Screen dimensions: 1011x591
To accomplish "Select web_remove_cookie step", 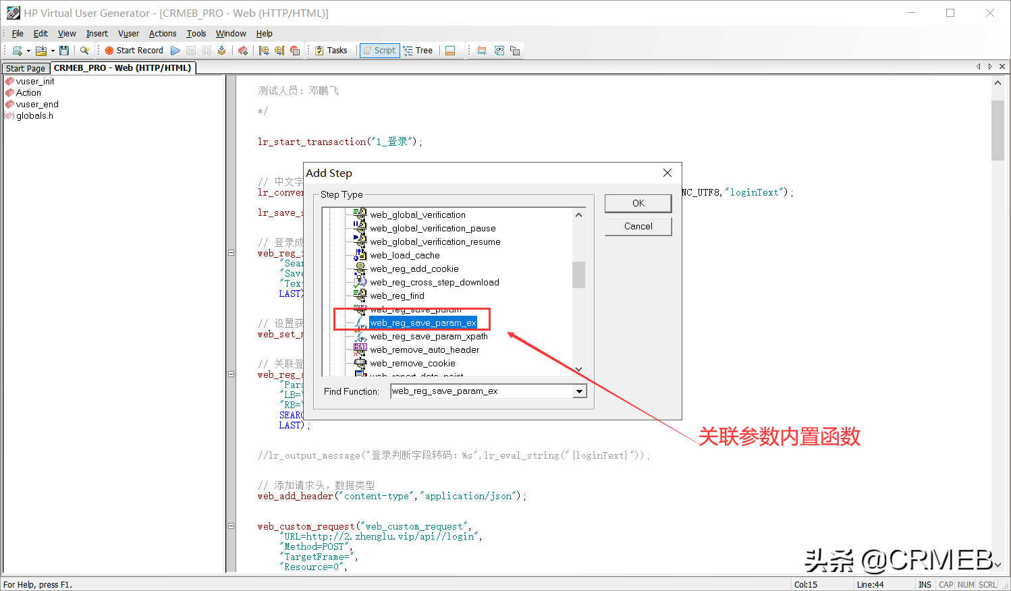I will tap(412, 363).
